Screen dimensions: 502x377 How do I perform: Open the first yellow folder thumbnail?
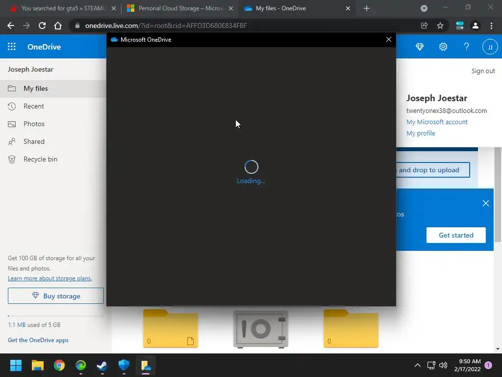click(x=170, y=328)
